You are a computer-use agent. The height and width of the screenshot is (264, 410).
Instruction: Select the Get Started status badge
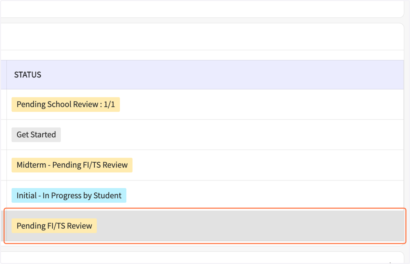36,135
